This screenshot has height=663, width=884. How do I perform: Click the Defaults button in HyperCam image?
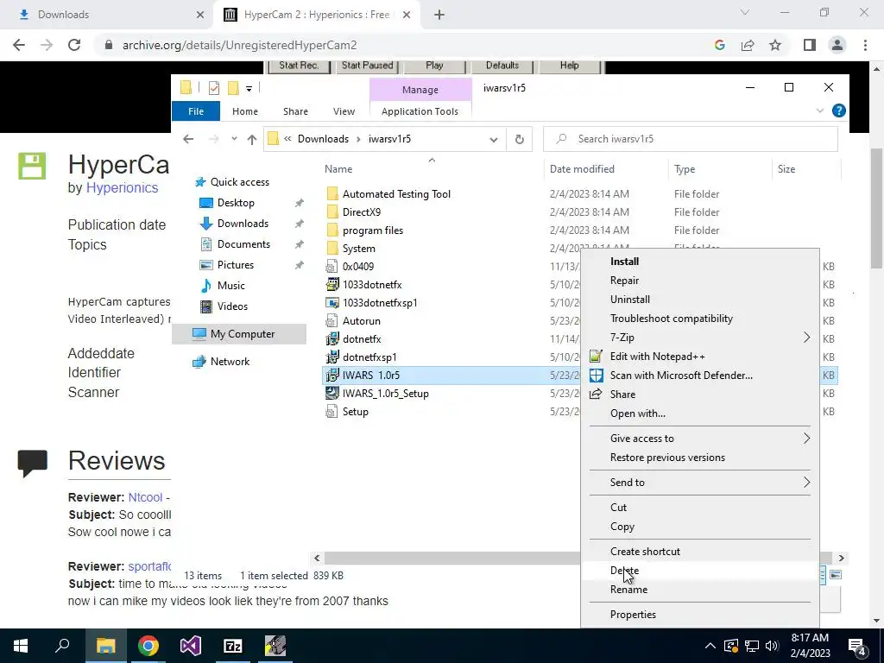point(502,66)
